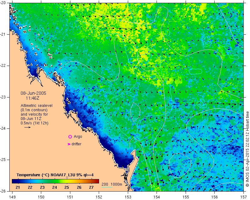
Task: Click the 'Altimetric sealevel' text line
Action: click(37, 106)
